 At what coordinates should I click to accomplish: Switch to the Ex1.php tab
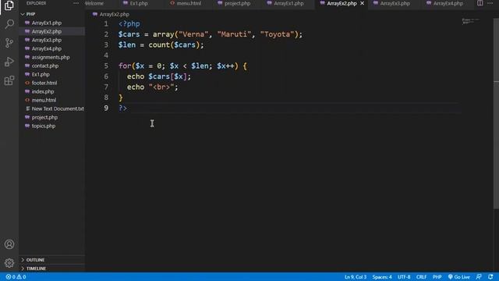(x=139, y=3)
